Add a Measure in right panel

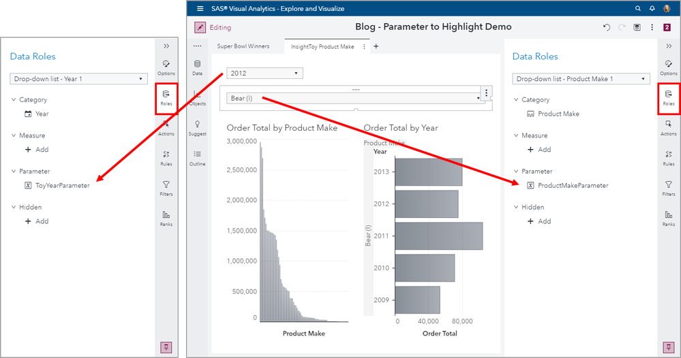(x=539, y=150)
